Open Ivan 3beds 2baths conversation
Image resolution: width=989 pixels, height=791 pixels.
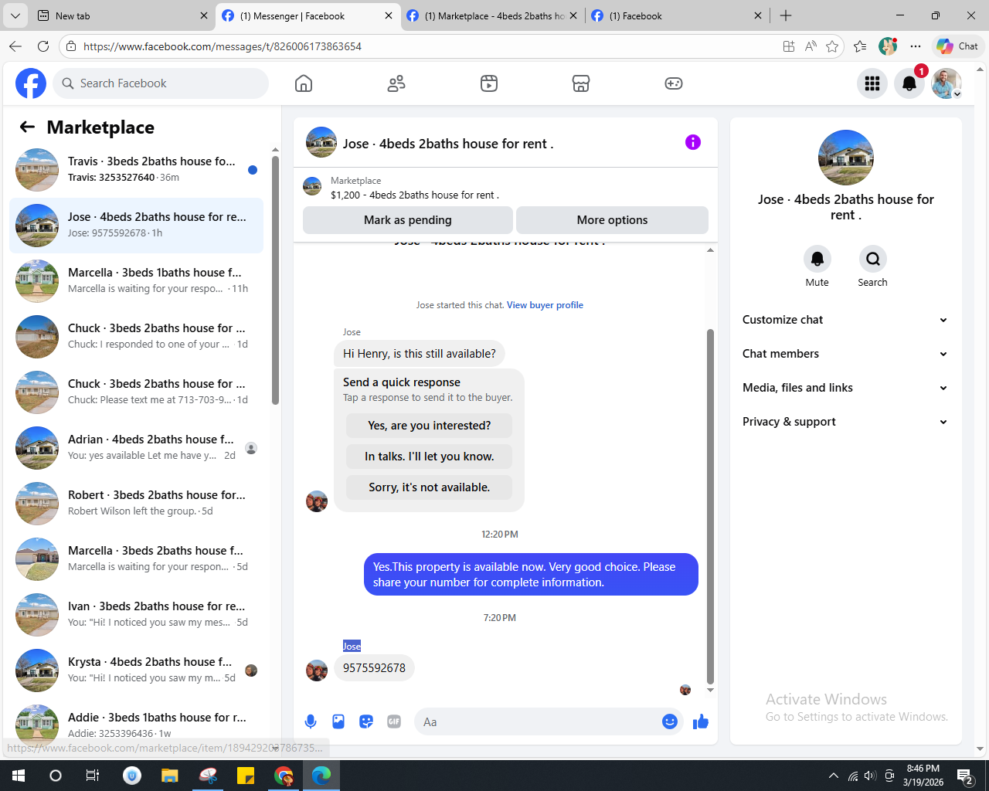click(137, 615)
